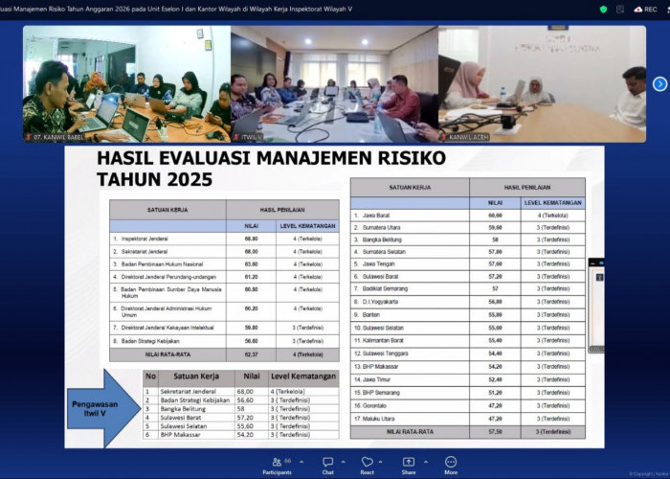Click the Badiklat Semarang row

[x=468, y=288]
